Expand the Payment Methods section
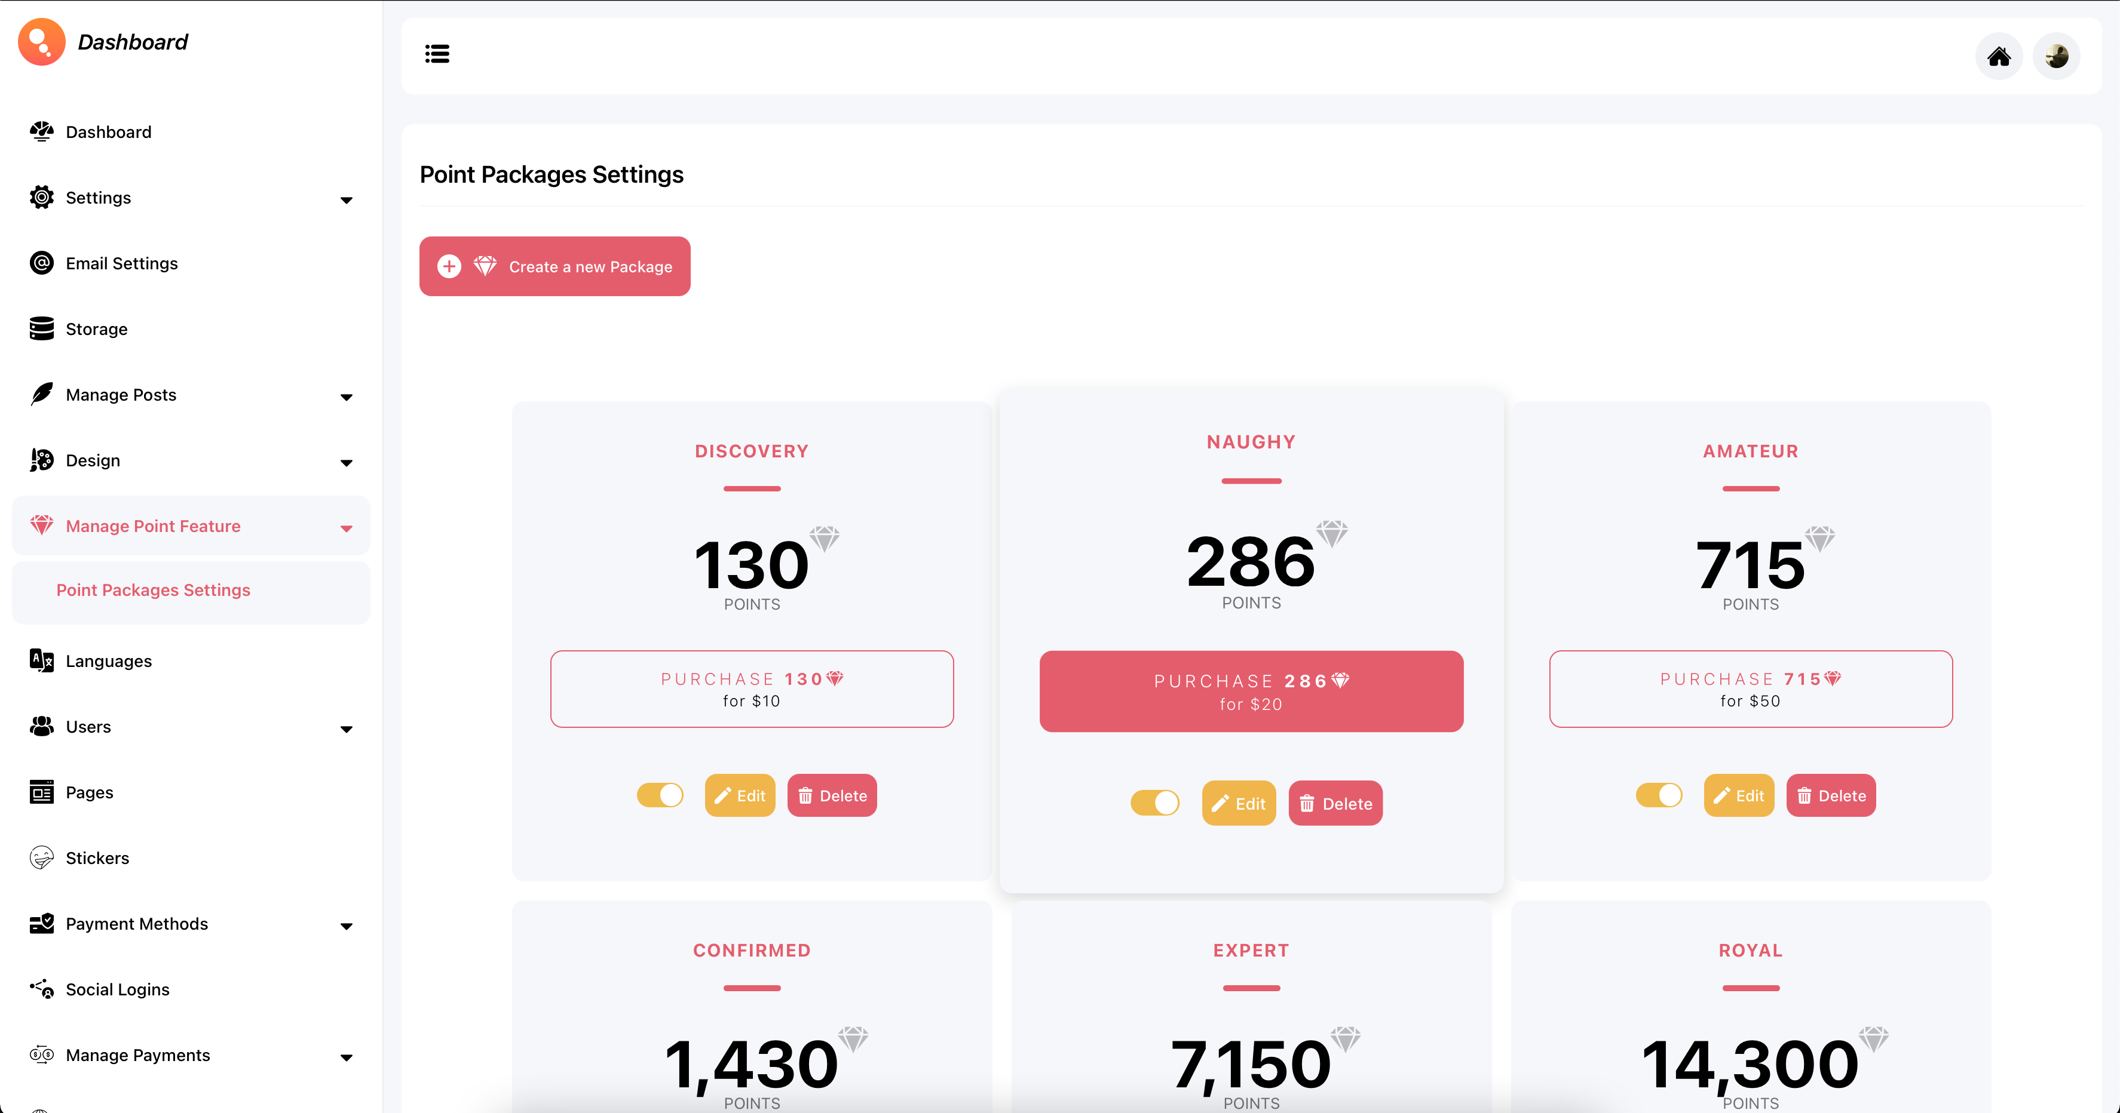This screenshot has width=2120, height=1113. (347, 926)
